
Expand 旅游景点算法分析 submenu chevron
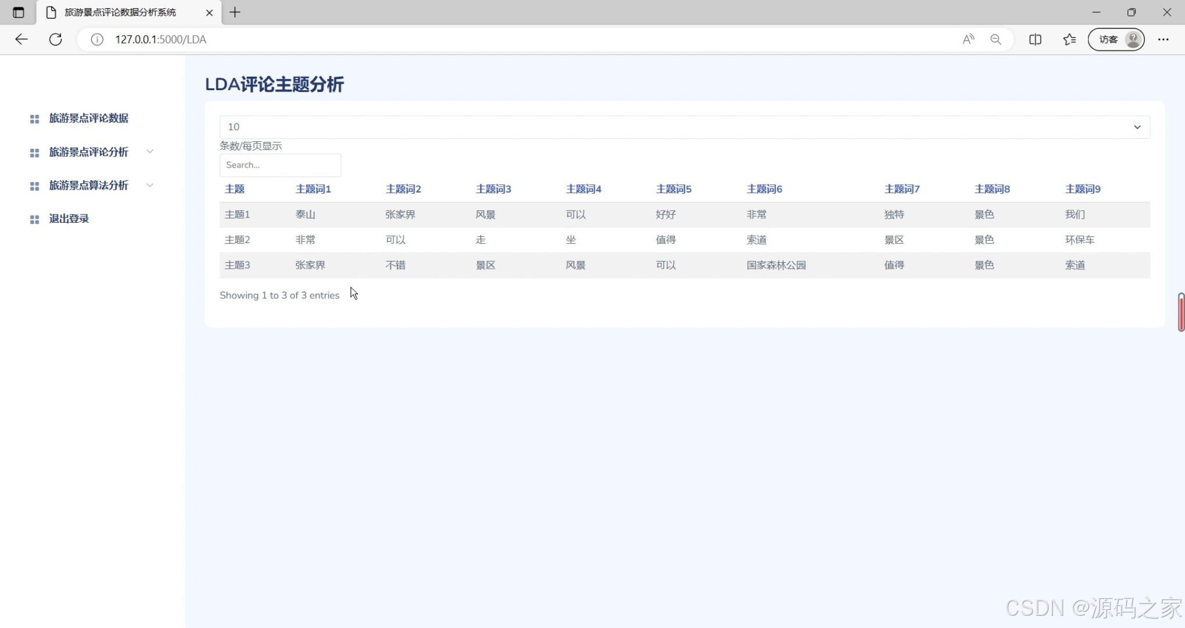point(150,185)
